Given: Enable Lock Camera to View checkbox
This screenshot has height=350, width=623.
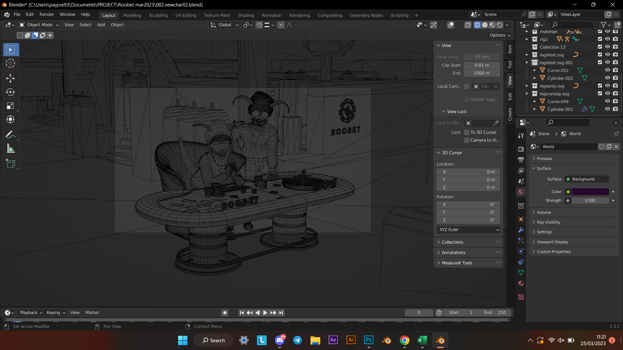Looking at the screenshot, I should pyautogui.click(x=467, y=140).
